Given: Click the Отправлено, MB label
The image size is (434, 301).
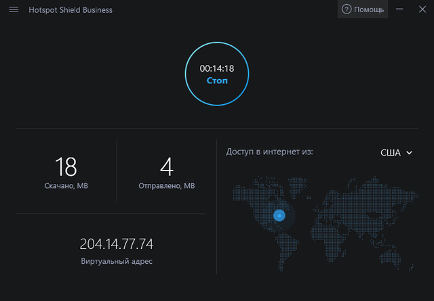Looking at the screenshot, I should (x=166, y=186).
